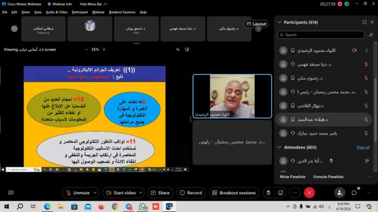The image size is (378, 212).
Task: Open the Breakout Sessions menu
Action: pyautogui.click(x=122, y=12)
